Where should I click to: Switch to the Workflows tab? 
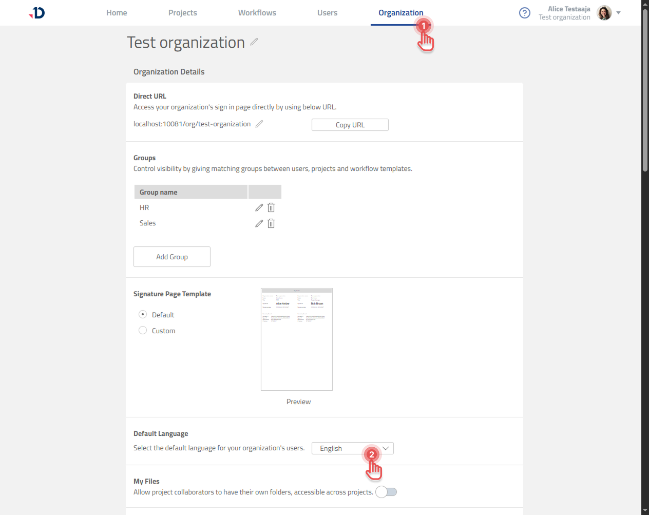pos(257,13)
